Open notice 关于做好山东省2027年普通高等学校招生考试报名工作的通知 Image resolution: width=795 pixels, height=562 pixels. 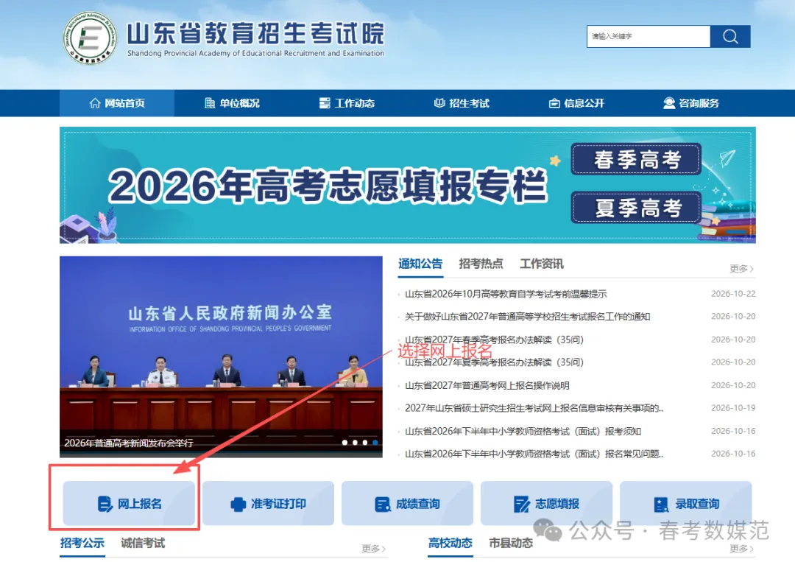click(x=527, y=317)
